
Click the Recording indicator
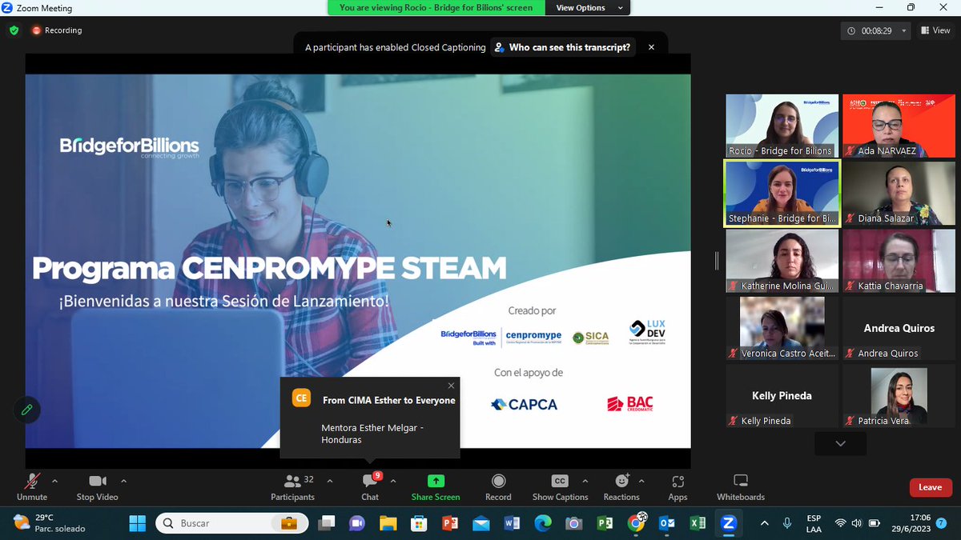[57, 30]
